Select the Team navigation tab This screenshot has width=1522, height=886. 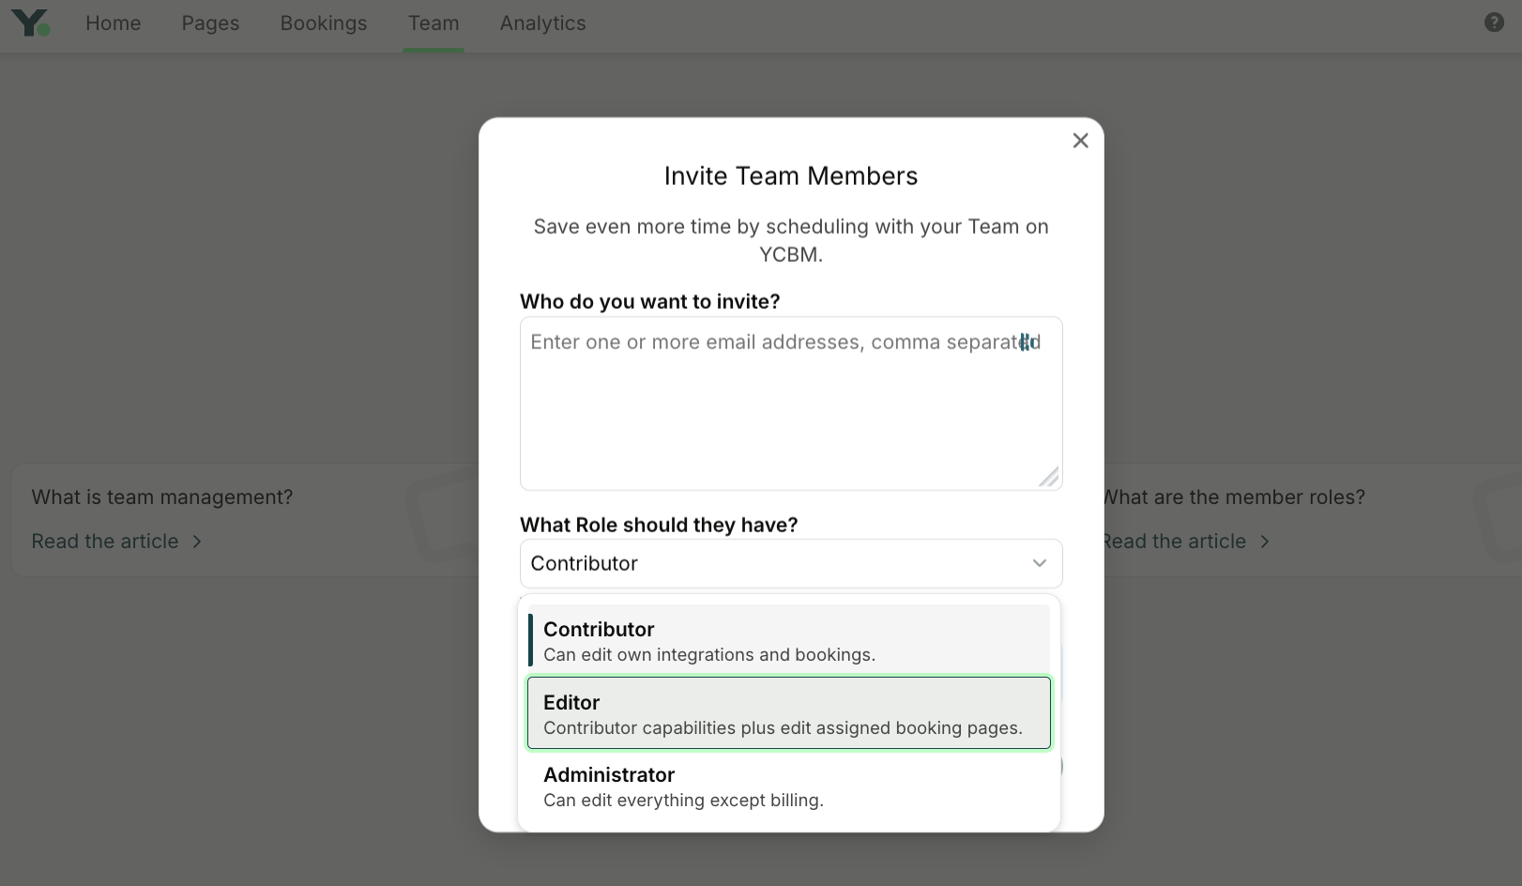point(434,23)
